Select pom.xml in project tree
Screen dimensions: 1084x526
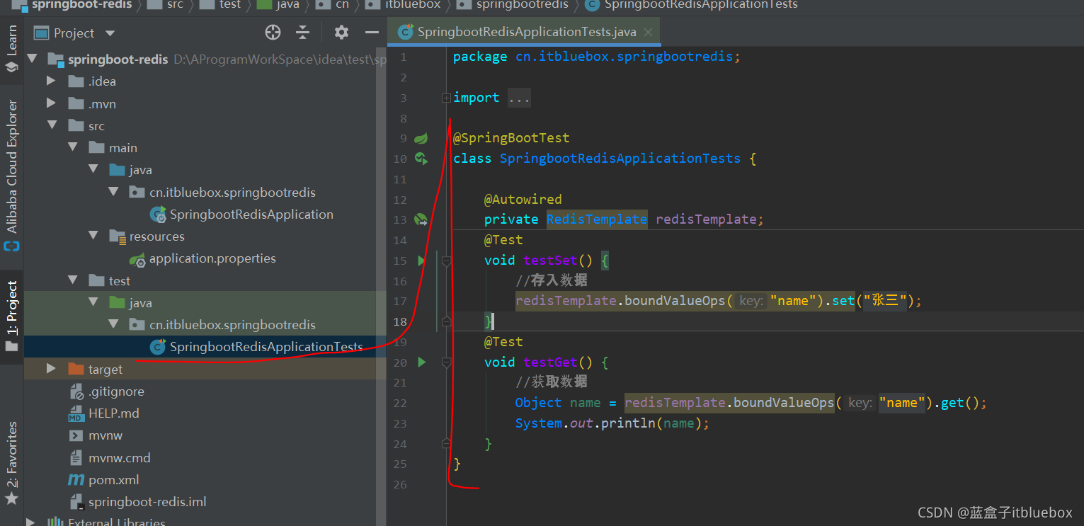(x=113, y=479)
